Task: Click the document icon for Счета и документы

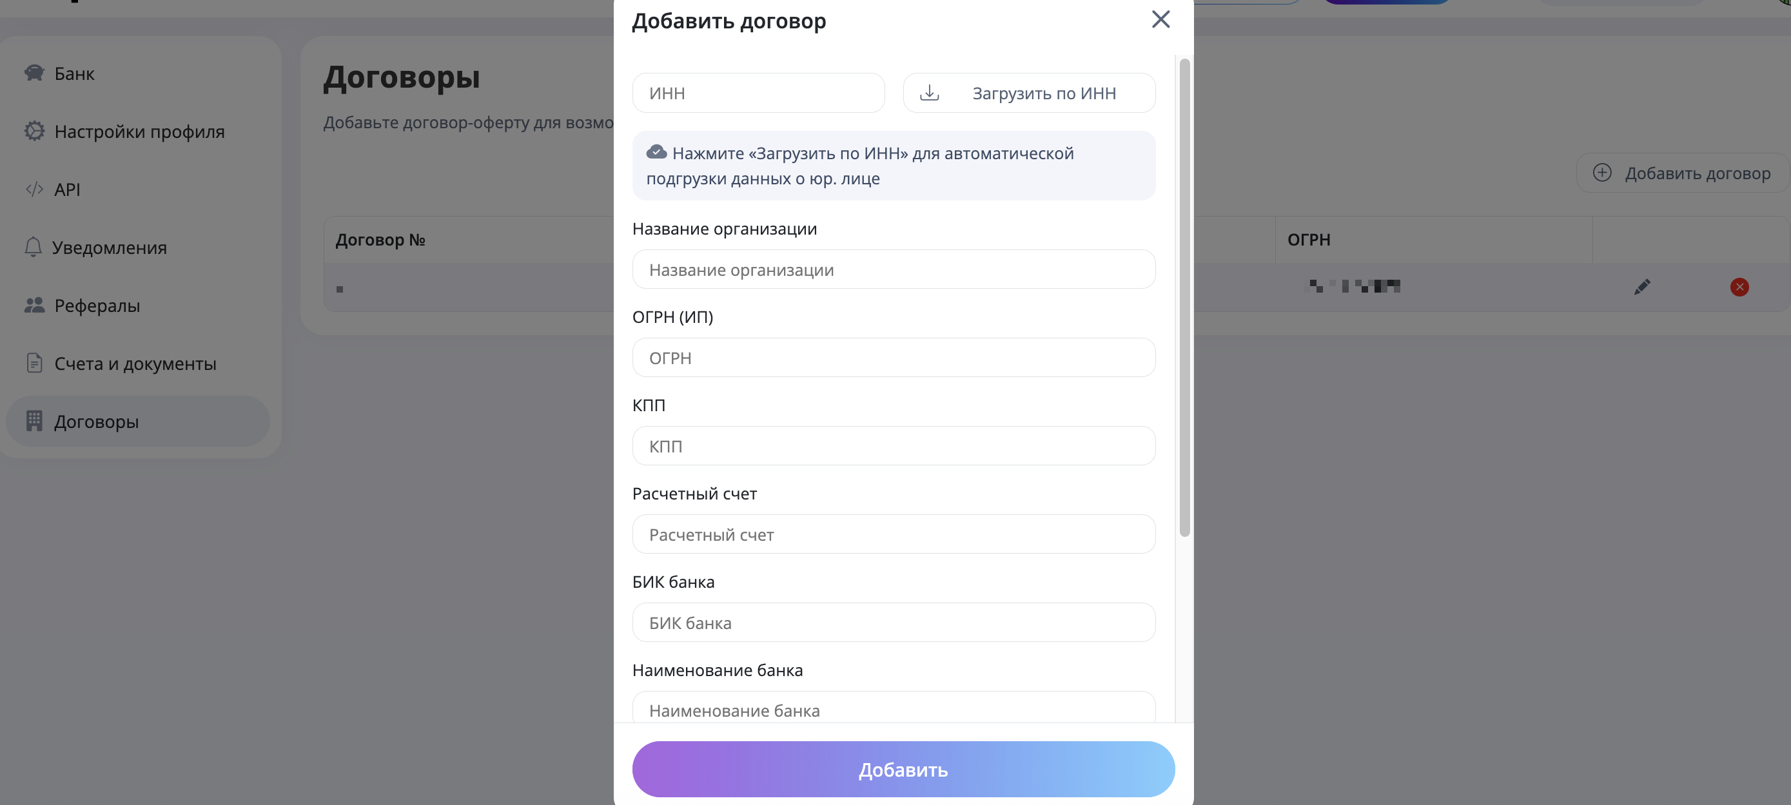Action: pos(34,363)
